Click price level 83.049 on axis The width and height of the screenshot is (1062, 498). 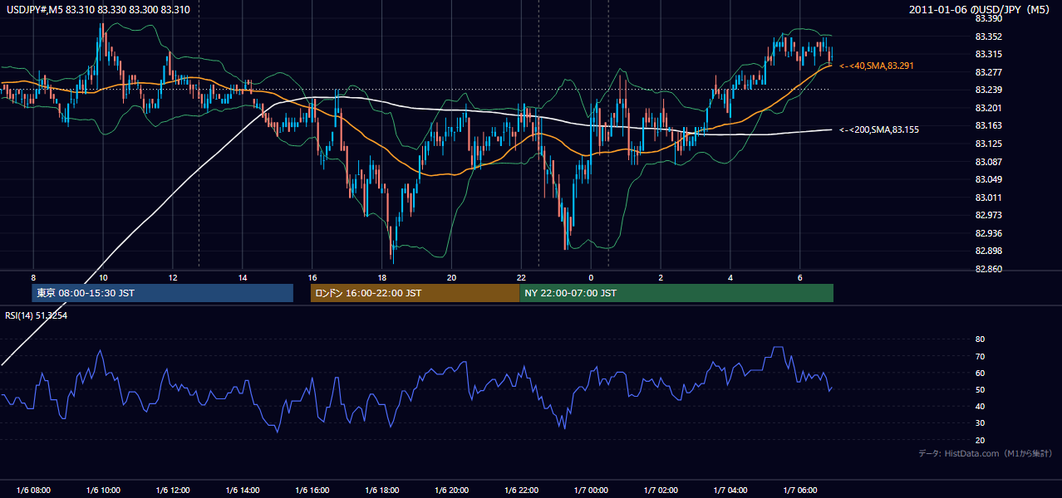(x=987, y=179)
